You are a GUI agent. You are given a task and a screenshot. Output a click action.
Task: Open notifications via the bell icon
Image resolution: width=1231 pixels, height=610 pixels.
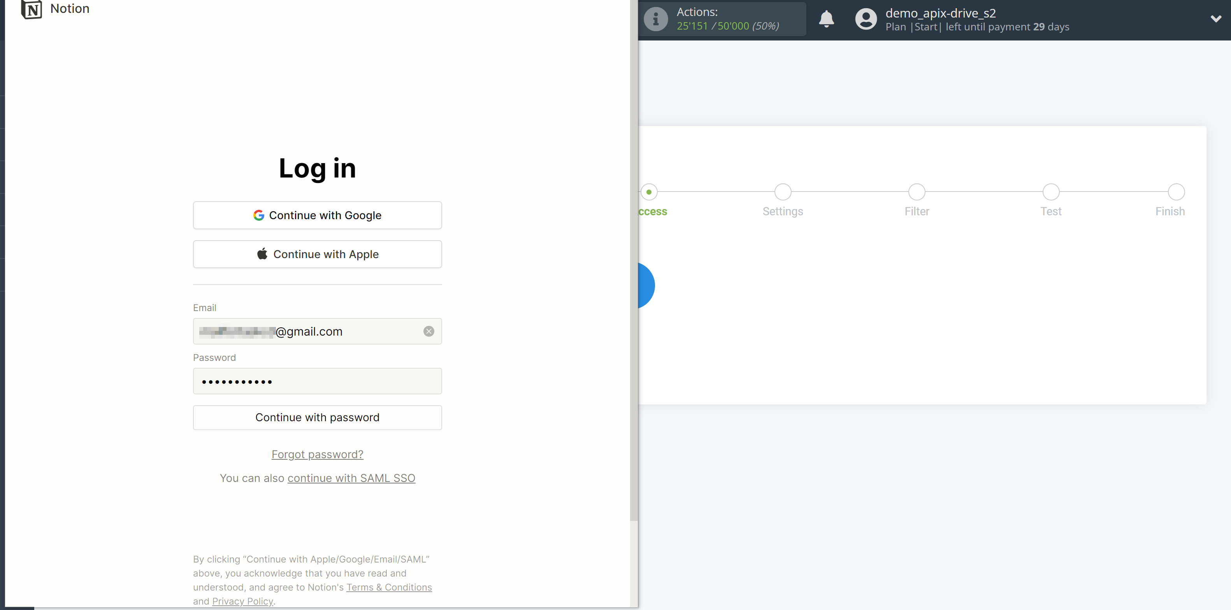tap(826, 19)
